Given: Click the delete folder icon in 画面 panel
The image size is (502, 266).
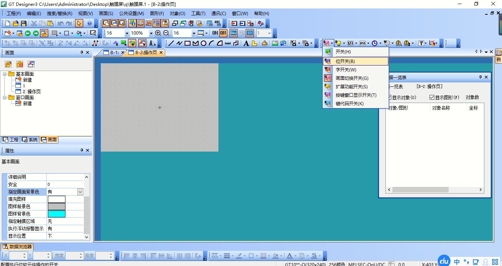Looking at the screenshot, I should (x=20, y=64).
